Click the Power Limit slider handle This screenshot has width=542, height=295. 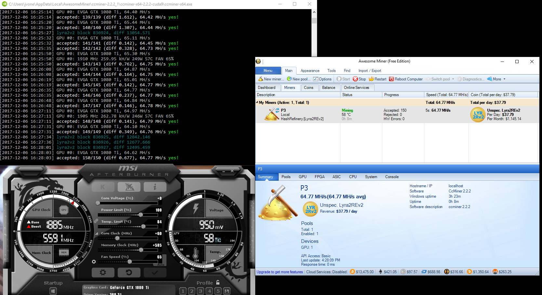(x=141, y=215)
